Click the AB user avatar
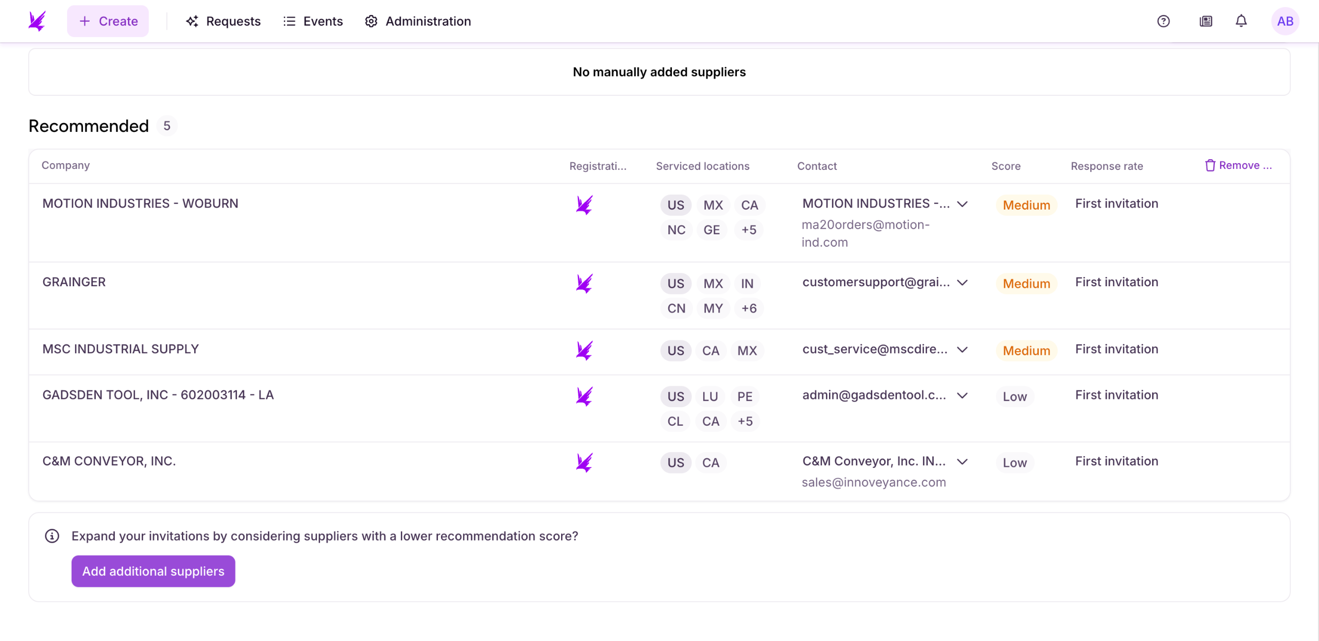1319x641 pixels. pos(1284,21)
